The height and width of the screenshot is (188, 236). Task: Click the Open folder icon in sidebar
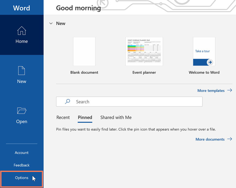tap(22, 110)
